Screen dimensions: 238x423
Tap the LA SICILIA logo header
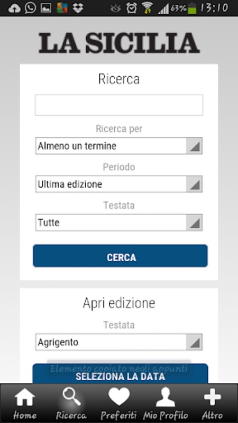(119, 43)
